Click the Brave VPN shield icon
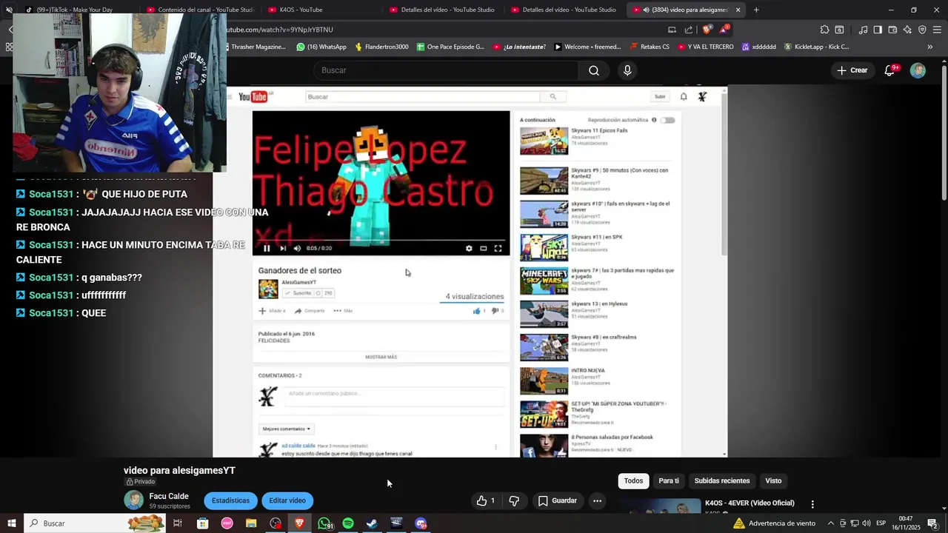 (922, 30)
